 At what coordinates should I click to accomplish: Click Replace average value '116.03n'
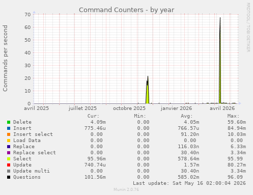[188, 147]
